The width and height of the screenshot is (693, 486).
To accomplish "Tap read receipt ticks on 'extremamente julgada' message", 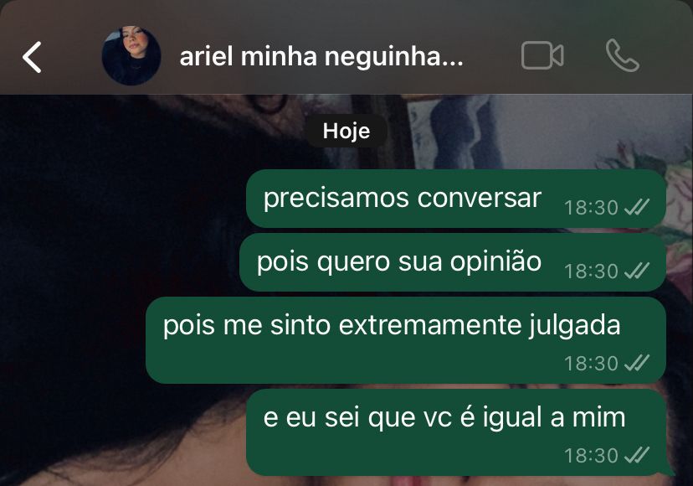I will (637, 363).
